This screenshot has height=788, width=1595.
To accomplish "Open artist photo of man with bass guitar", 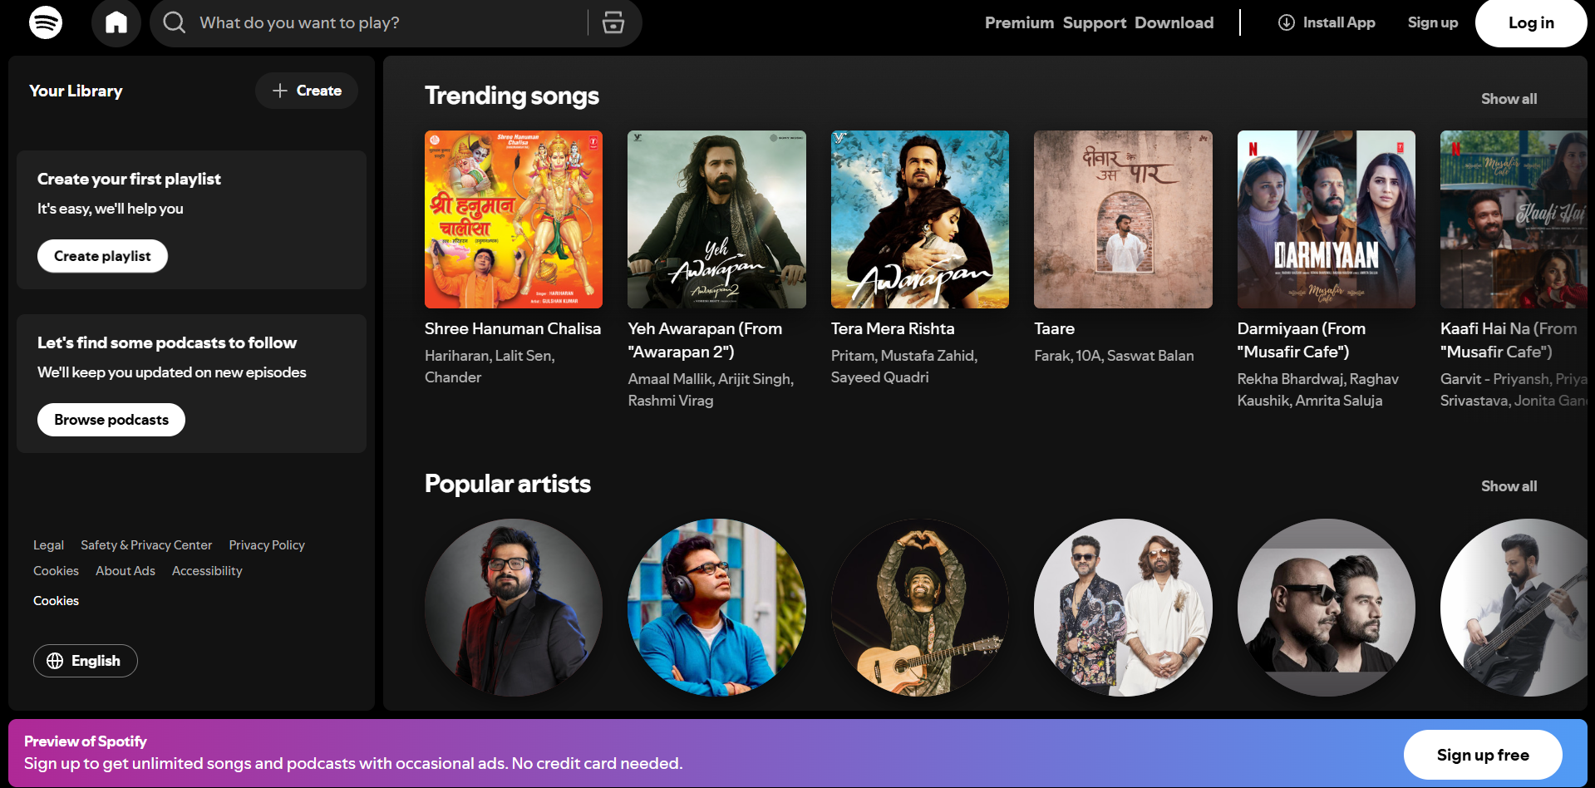I will 1514,608.
